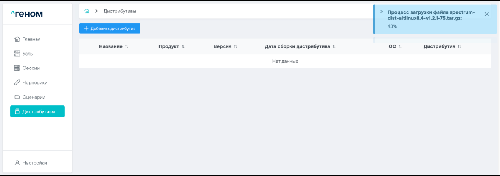Sort by Продукт using its sort arrows
The height and width of the screenshot is (176, 500).
(183, 46)
